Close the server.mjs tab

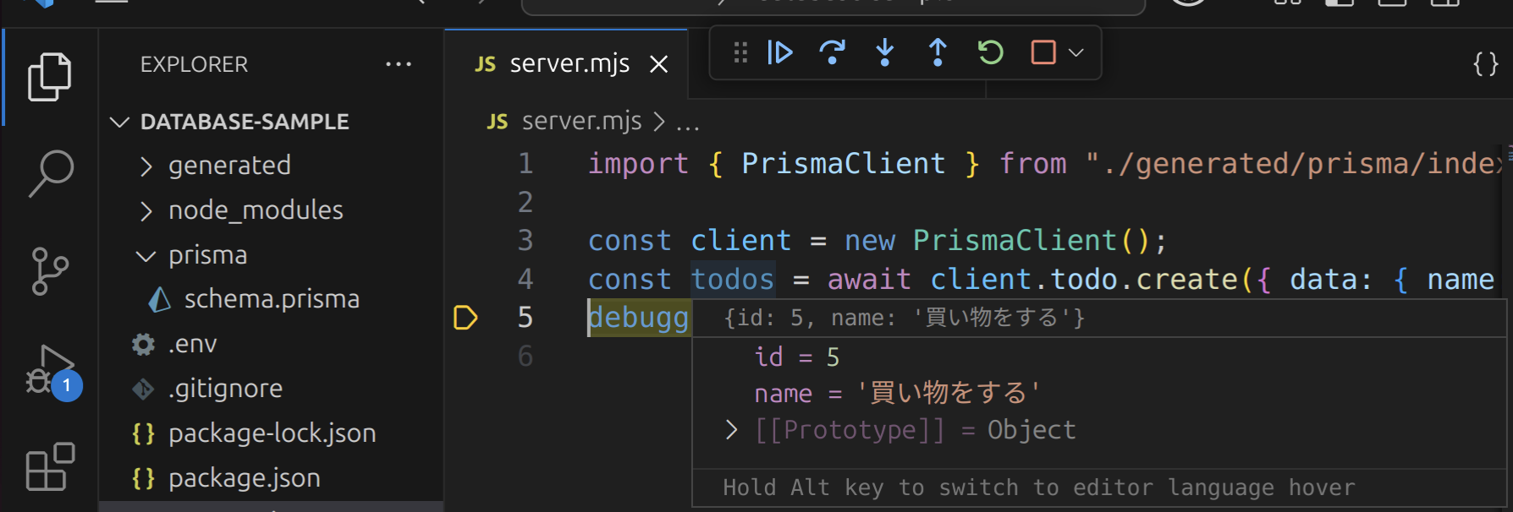[x=658, y=64]
